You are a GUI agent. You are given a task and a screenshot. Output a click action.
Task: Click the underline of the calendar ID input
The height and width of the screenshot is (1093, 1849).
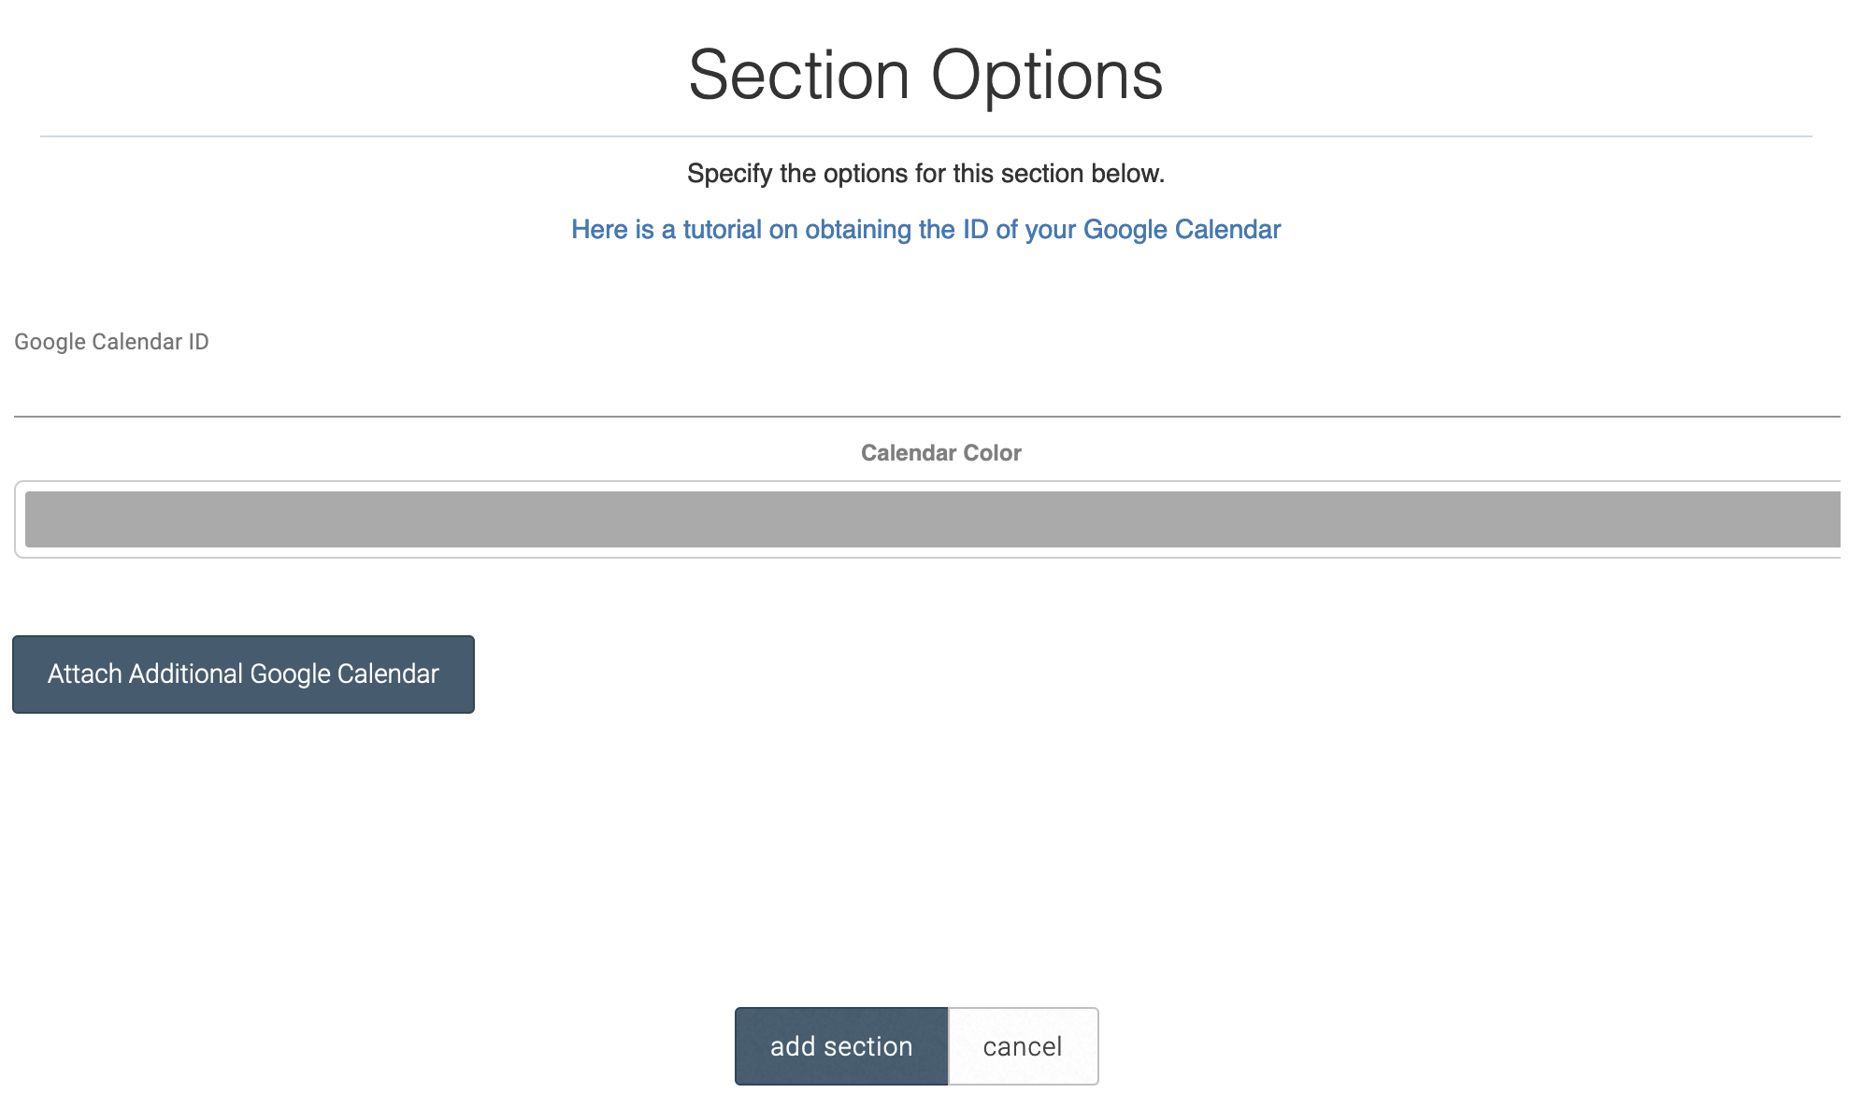925,416
